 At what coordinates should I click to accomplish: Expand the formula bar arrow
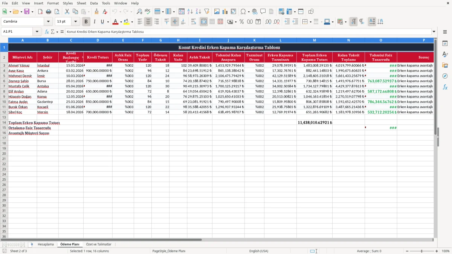click(434, 32)
